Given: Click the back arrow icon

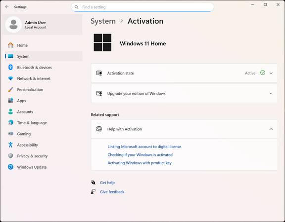Looking at the screenshot, I should (x=7, y=7).
